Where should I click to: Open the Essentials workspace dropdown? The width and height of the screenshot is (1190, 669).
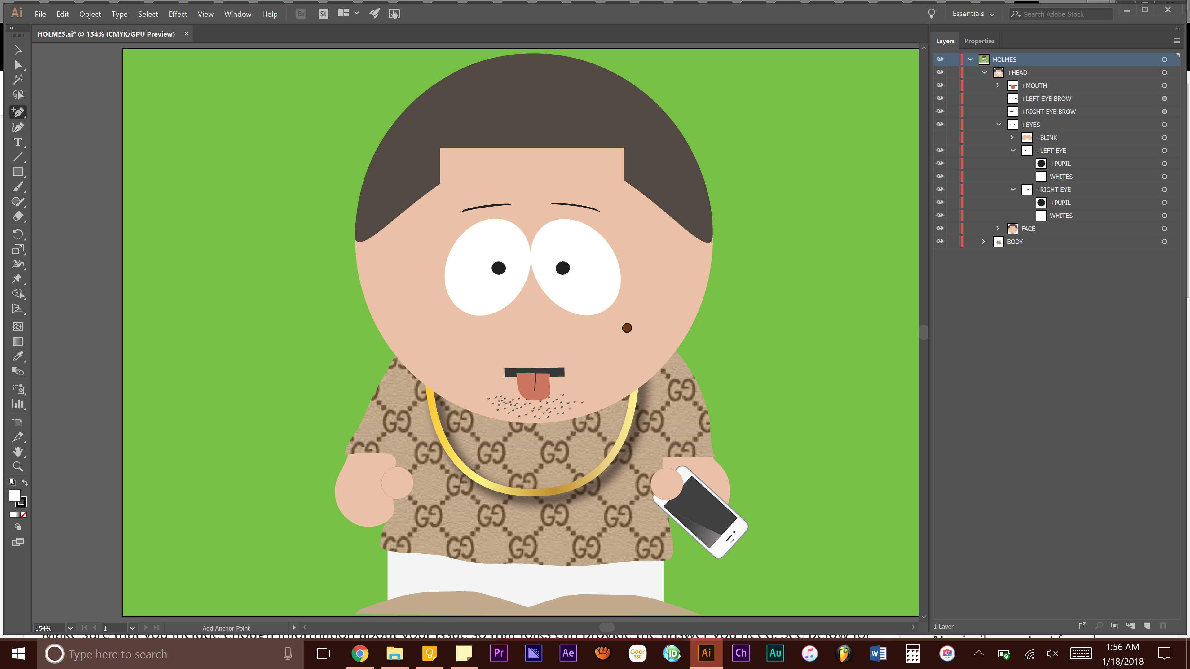tap(973, 14)
